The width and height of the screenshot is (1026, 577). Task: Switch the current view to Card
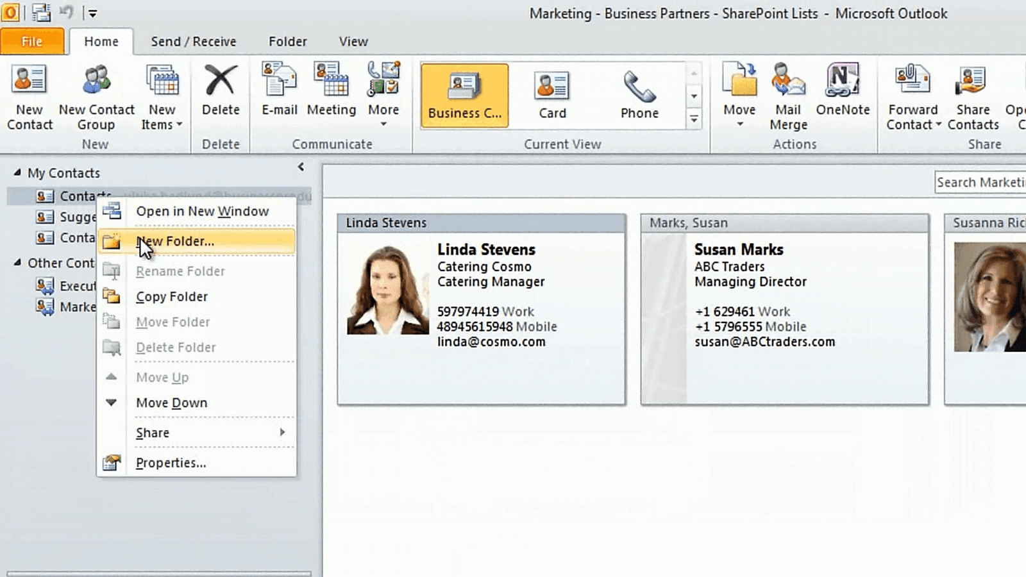(552, 95)
